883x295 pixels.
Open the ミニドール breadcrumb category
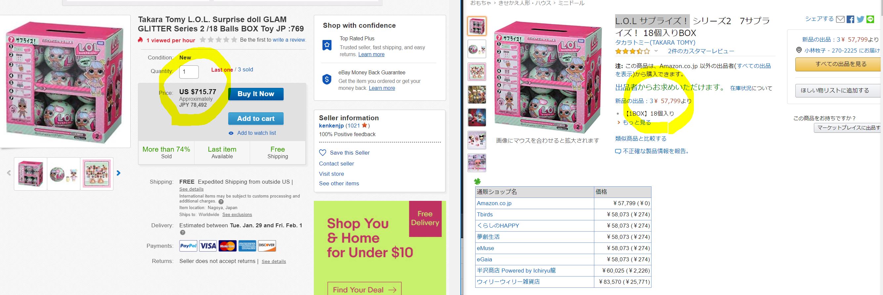click(571, 3)
